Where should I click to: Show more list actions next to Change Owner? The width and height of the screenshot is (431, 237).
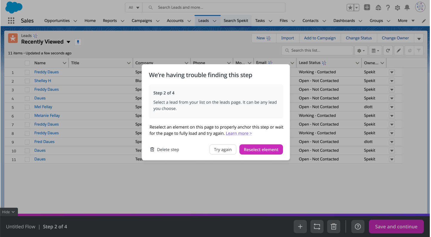(x=419, y=38)
